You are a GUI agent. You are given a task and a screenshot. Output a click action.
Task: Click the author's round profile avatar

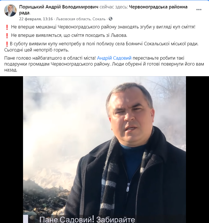click(10, 10)
